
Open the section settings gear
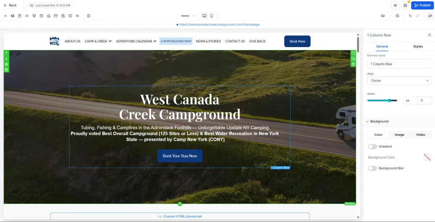6,64
